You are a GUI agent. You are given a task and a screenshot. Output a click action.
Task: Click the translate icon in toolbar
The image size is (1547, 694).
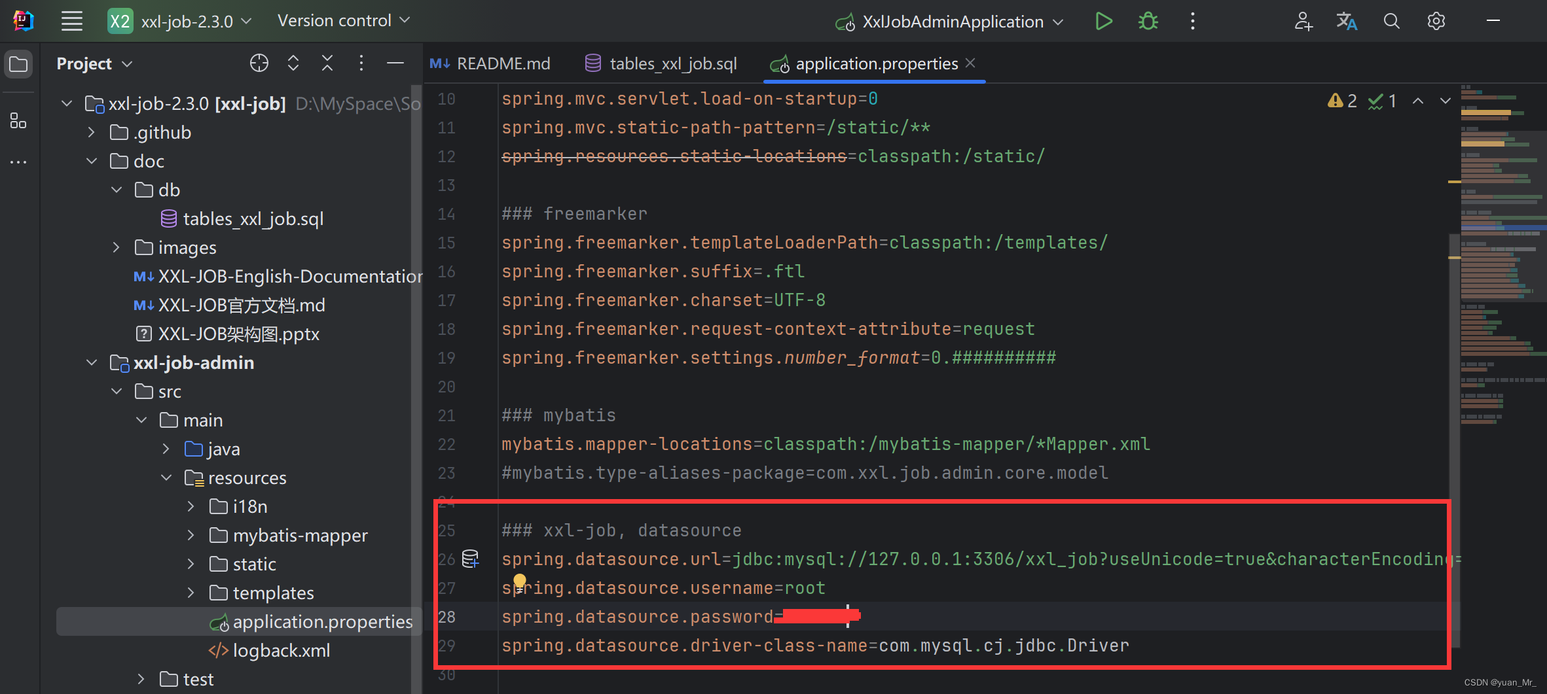(x=1347, y=21)
